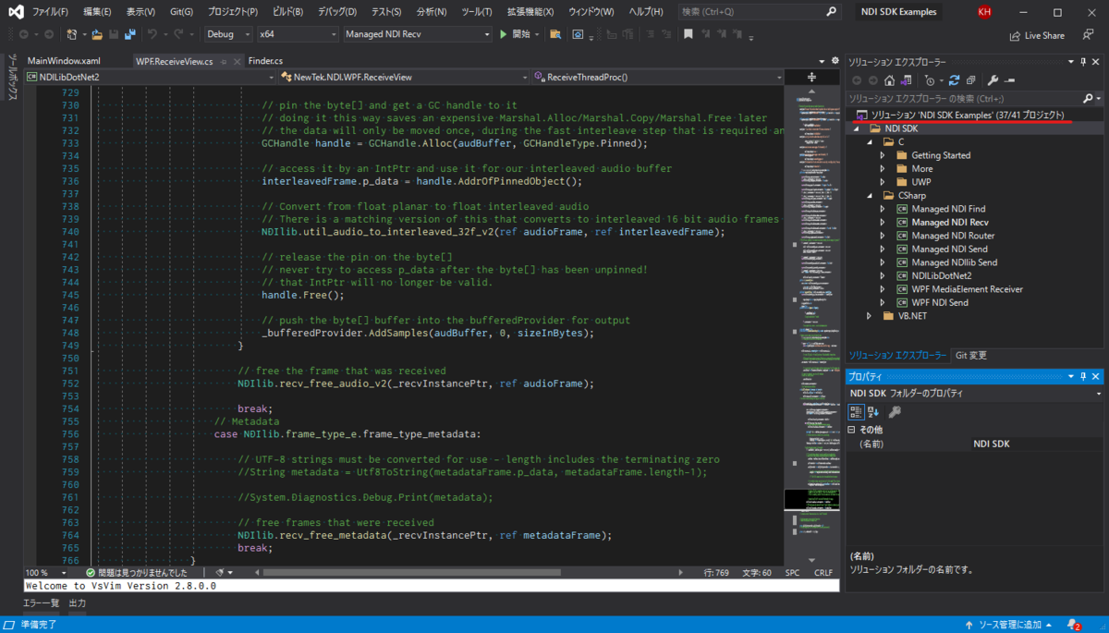
Task: Open the エラー一覧 panel tab
Action: 41,603
